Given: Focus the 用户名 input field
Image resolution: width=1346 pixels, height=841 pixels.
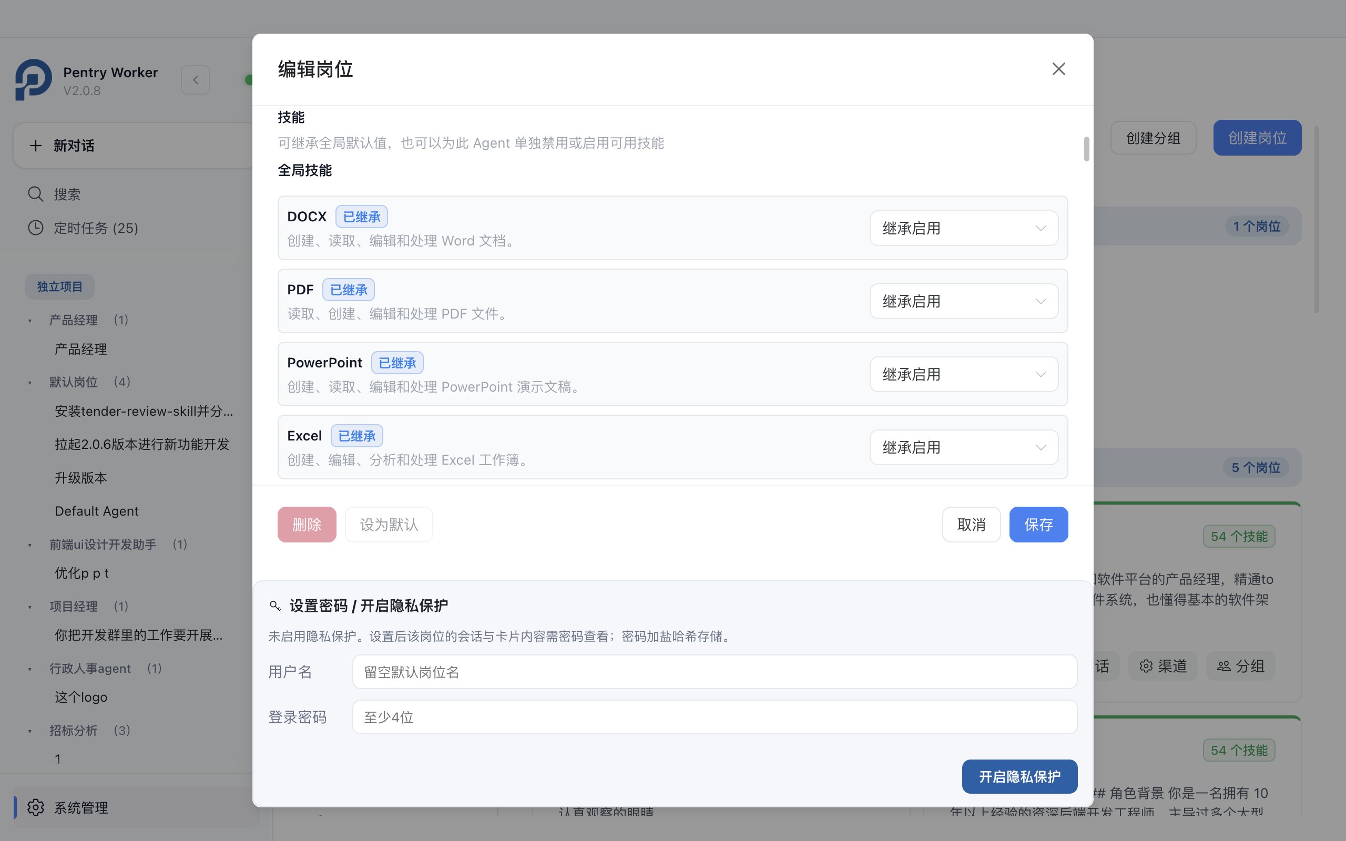Looking at the screenshot, I should pos(715,672).
